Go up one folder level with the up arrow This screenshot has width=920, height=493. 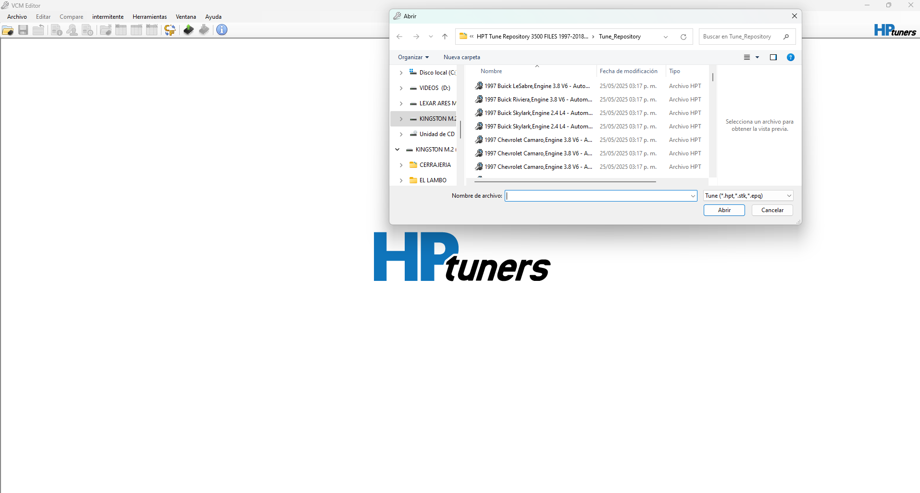[x=445, y=37]
